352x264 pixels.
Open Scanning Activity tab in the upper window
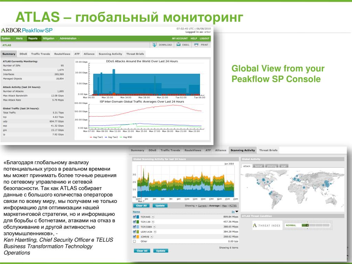[x=110, y=54]
